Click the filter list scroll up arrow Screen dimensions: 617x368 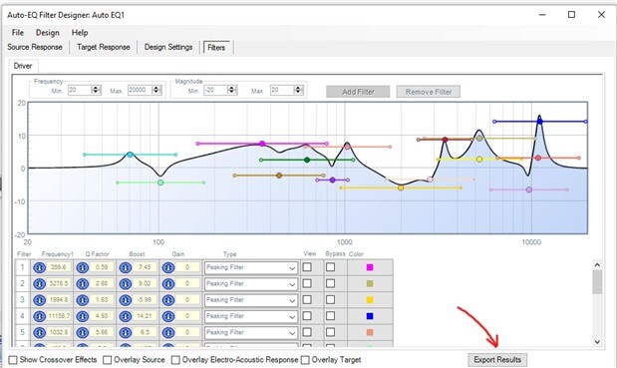pos(597,265)
